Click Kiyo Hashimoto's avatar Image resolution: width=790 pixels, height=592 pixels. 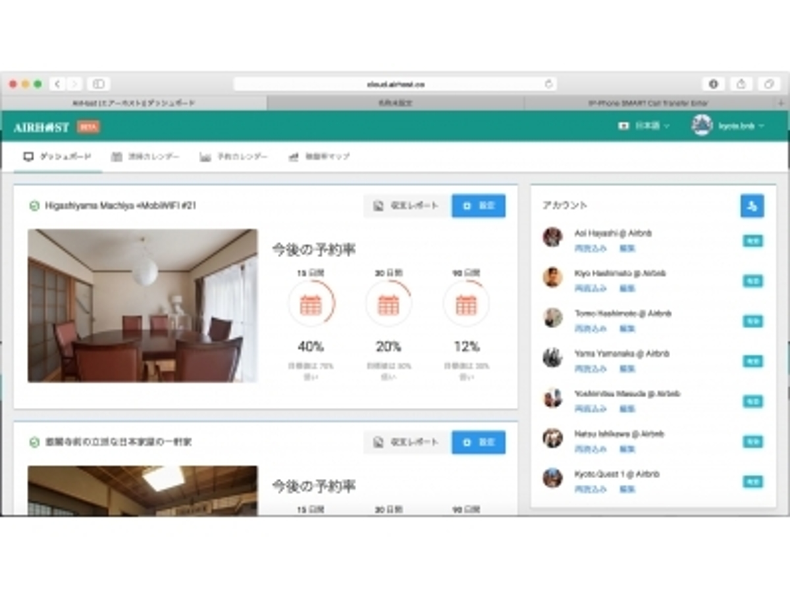click(x=552, y=277)
